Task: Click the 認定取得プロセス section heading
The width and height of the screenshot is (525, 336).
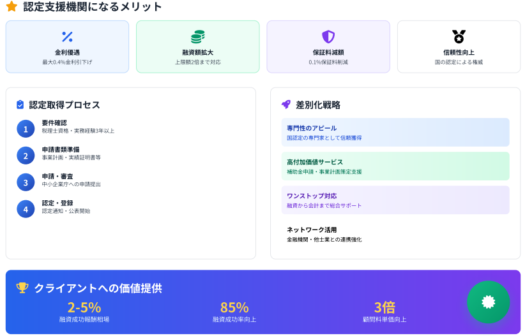Action: (x=65, y=105)
